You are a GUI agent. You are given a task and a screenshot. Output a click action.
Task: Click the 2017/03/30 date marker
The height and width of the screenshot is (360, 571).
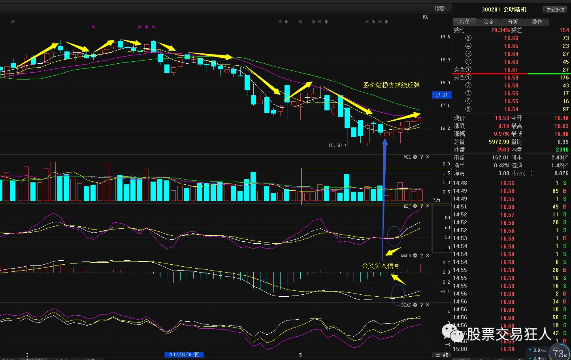click(184, 355)
